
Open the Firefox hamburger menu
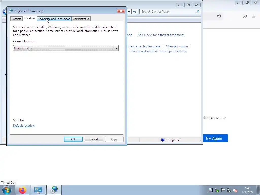[254, 16]
